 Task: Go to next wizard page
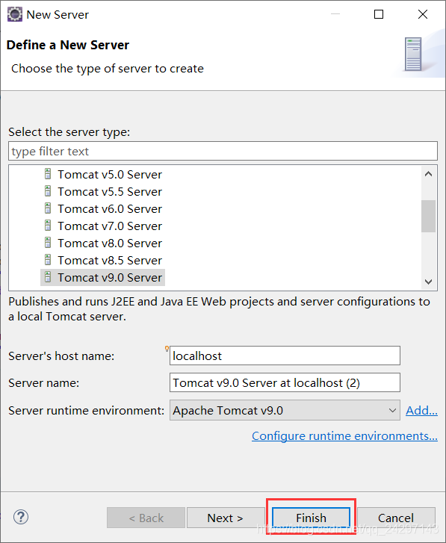tap(226, 518)
